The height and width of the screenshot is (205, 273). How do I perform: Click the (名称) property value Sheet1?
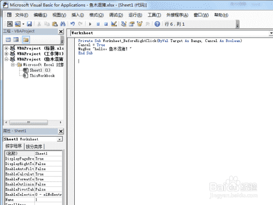[x=49, y=154]
